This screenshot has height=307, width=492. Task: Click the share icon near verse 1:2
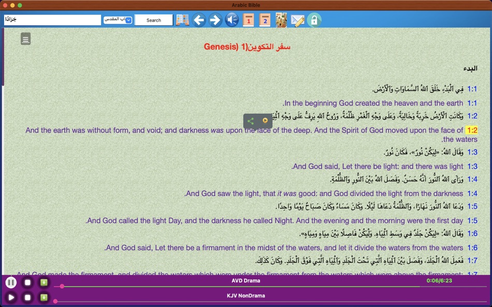click(250, 121)
